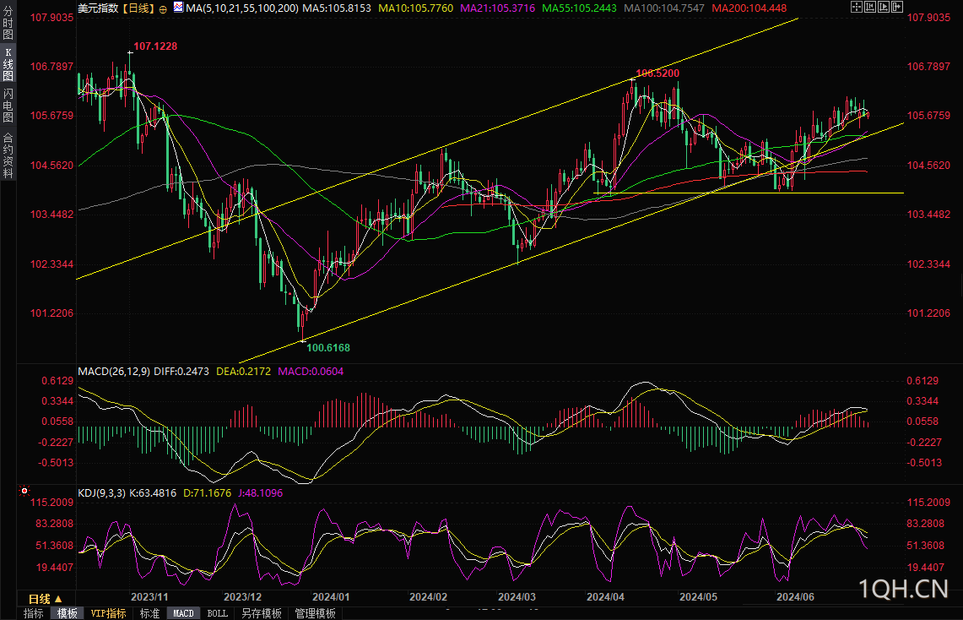Viewport: 963px width, 620px height.
Task: Click the 107.1228 high price label
Action: pos(155,46)
